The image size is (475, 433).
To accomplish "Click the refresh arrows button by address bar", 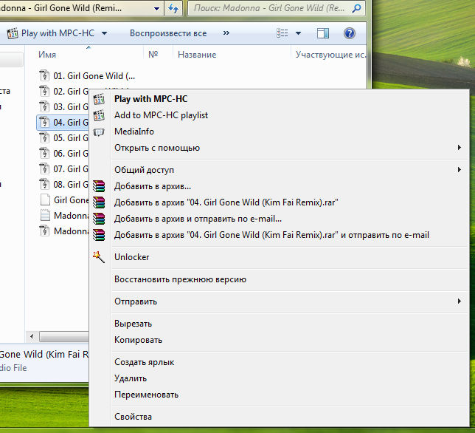I will coord(173,8).
